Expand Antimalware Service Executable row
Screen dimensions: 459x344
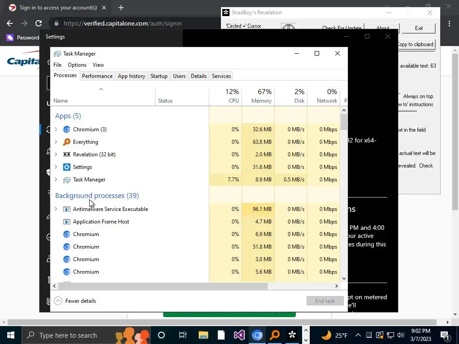tap(56, 209)
